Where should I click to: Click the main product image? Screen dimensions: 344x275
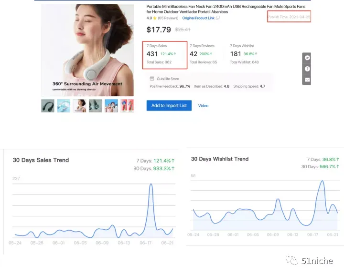pos(87,50)
